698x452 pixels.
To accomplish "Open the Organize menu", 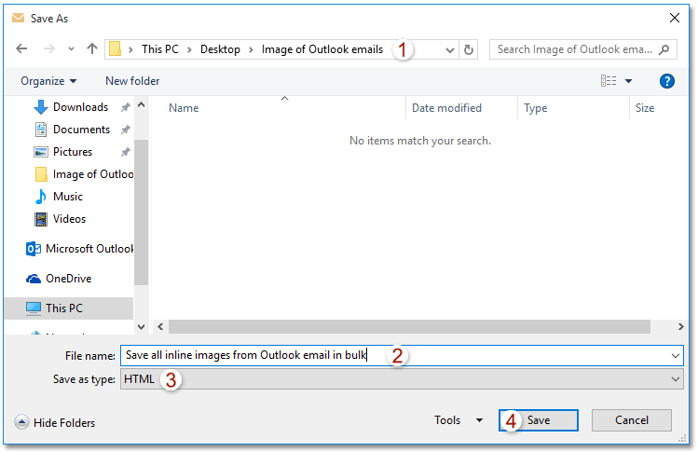I will (48, 81).
